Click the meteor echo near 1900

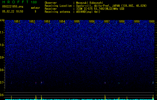(153, 82)
